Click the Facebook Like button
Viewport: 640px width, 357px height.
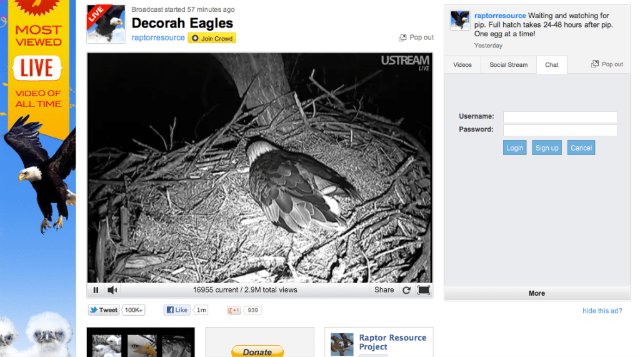coord(177,310)
